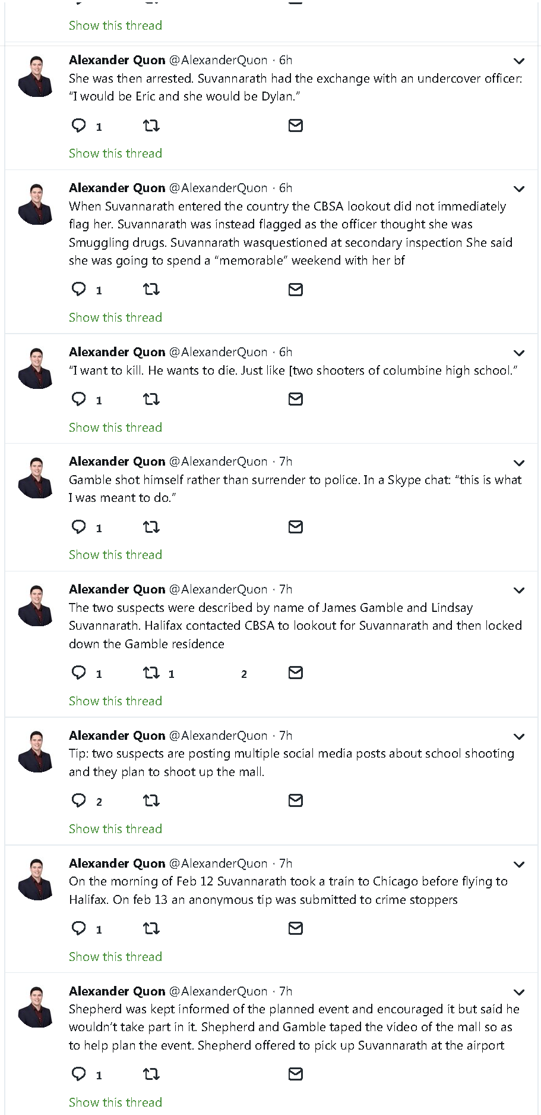Click the 7h timestamp on the James Gamble tweet
Viewport: 541px width, 1115px height.
(x=286, y=589)
